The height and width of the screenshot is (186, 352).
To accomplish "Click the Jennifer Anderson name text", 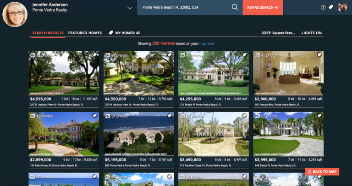I will (x=50, y=5).
